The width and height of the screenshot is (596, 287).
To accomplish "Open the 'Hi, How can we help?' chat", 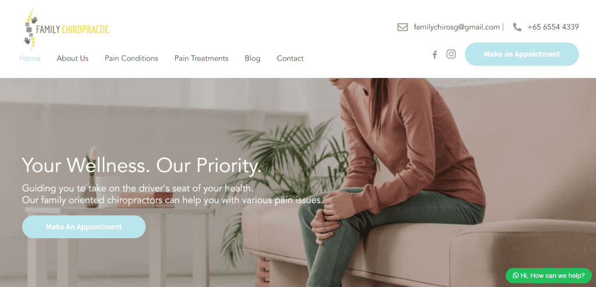I will 548,275.
